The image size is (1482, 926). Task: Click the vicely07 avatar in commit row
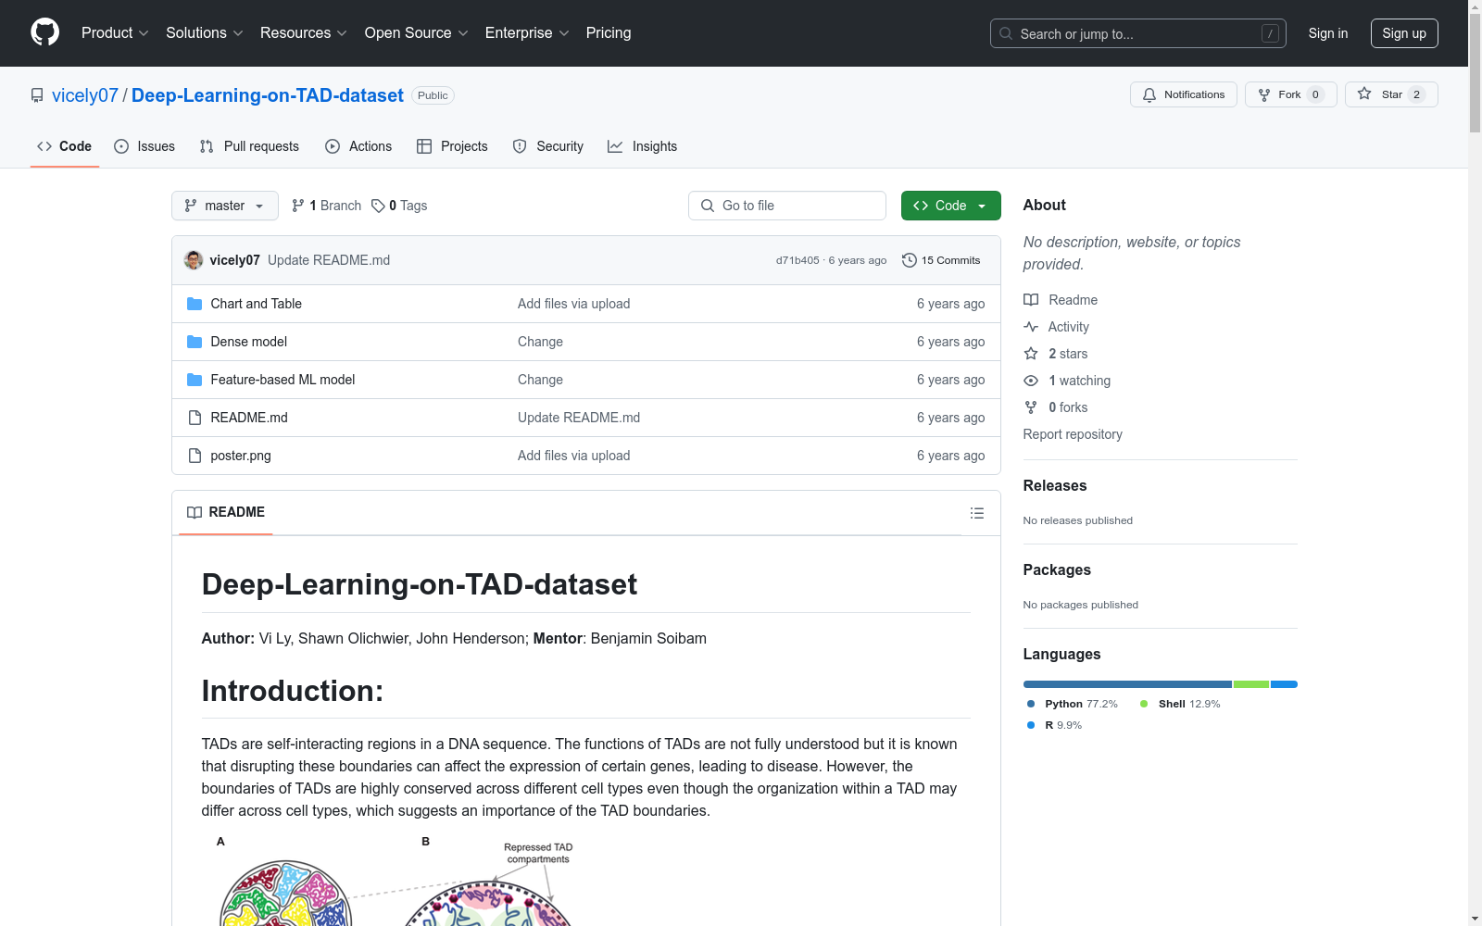click(194, 260)
